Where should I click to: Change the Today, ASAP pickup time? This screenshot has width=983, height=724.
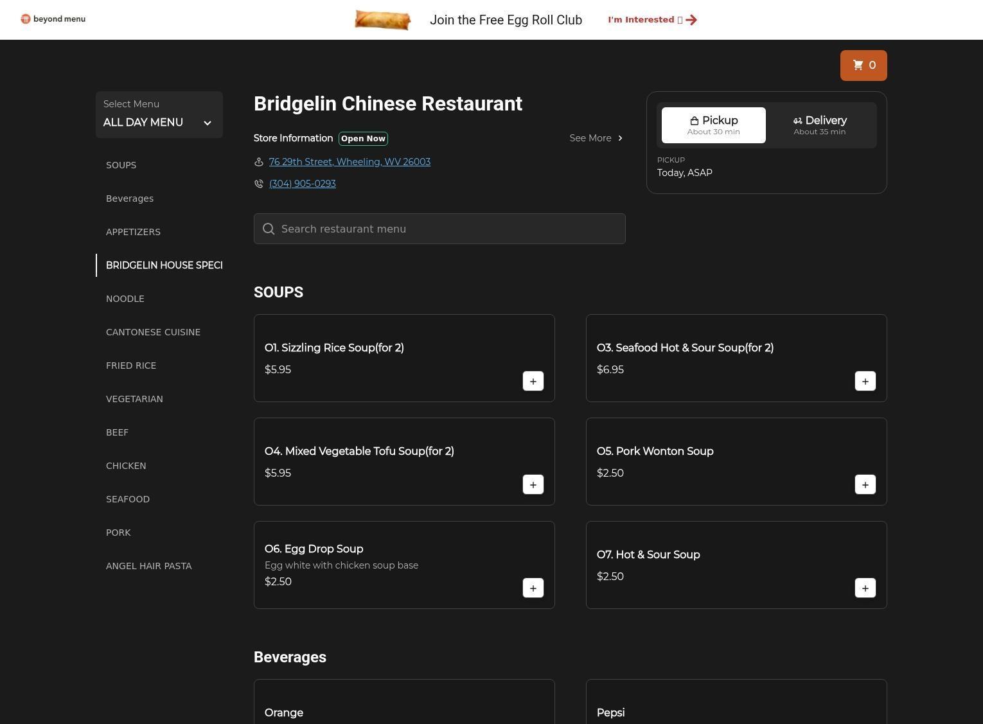coord(684,173)
